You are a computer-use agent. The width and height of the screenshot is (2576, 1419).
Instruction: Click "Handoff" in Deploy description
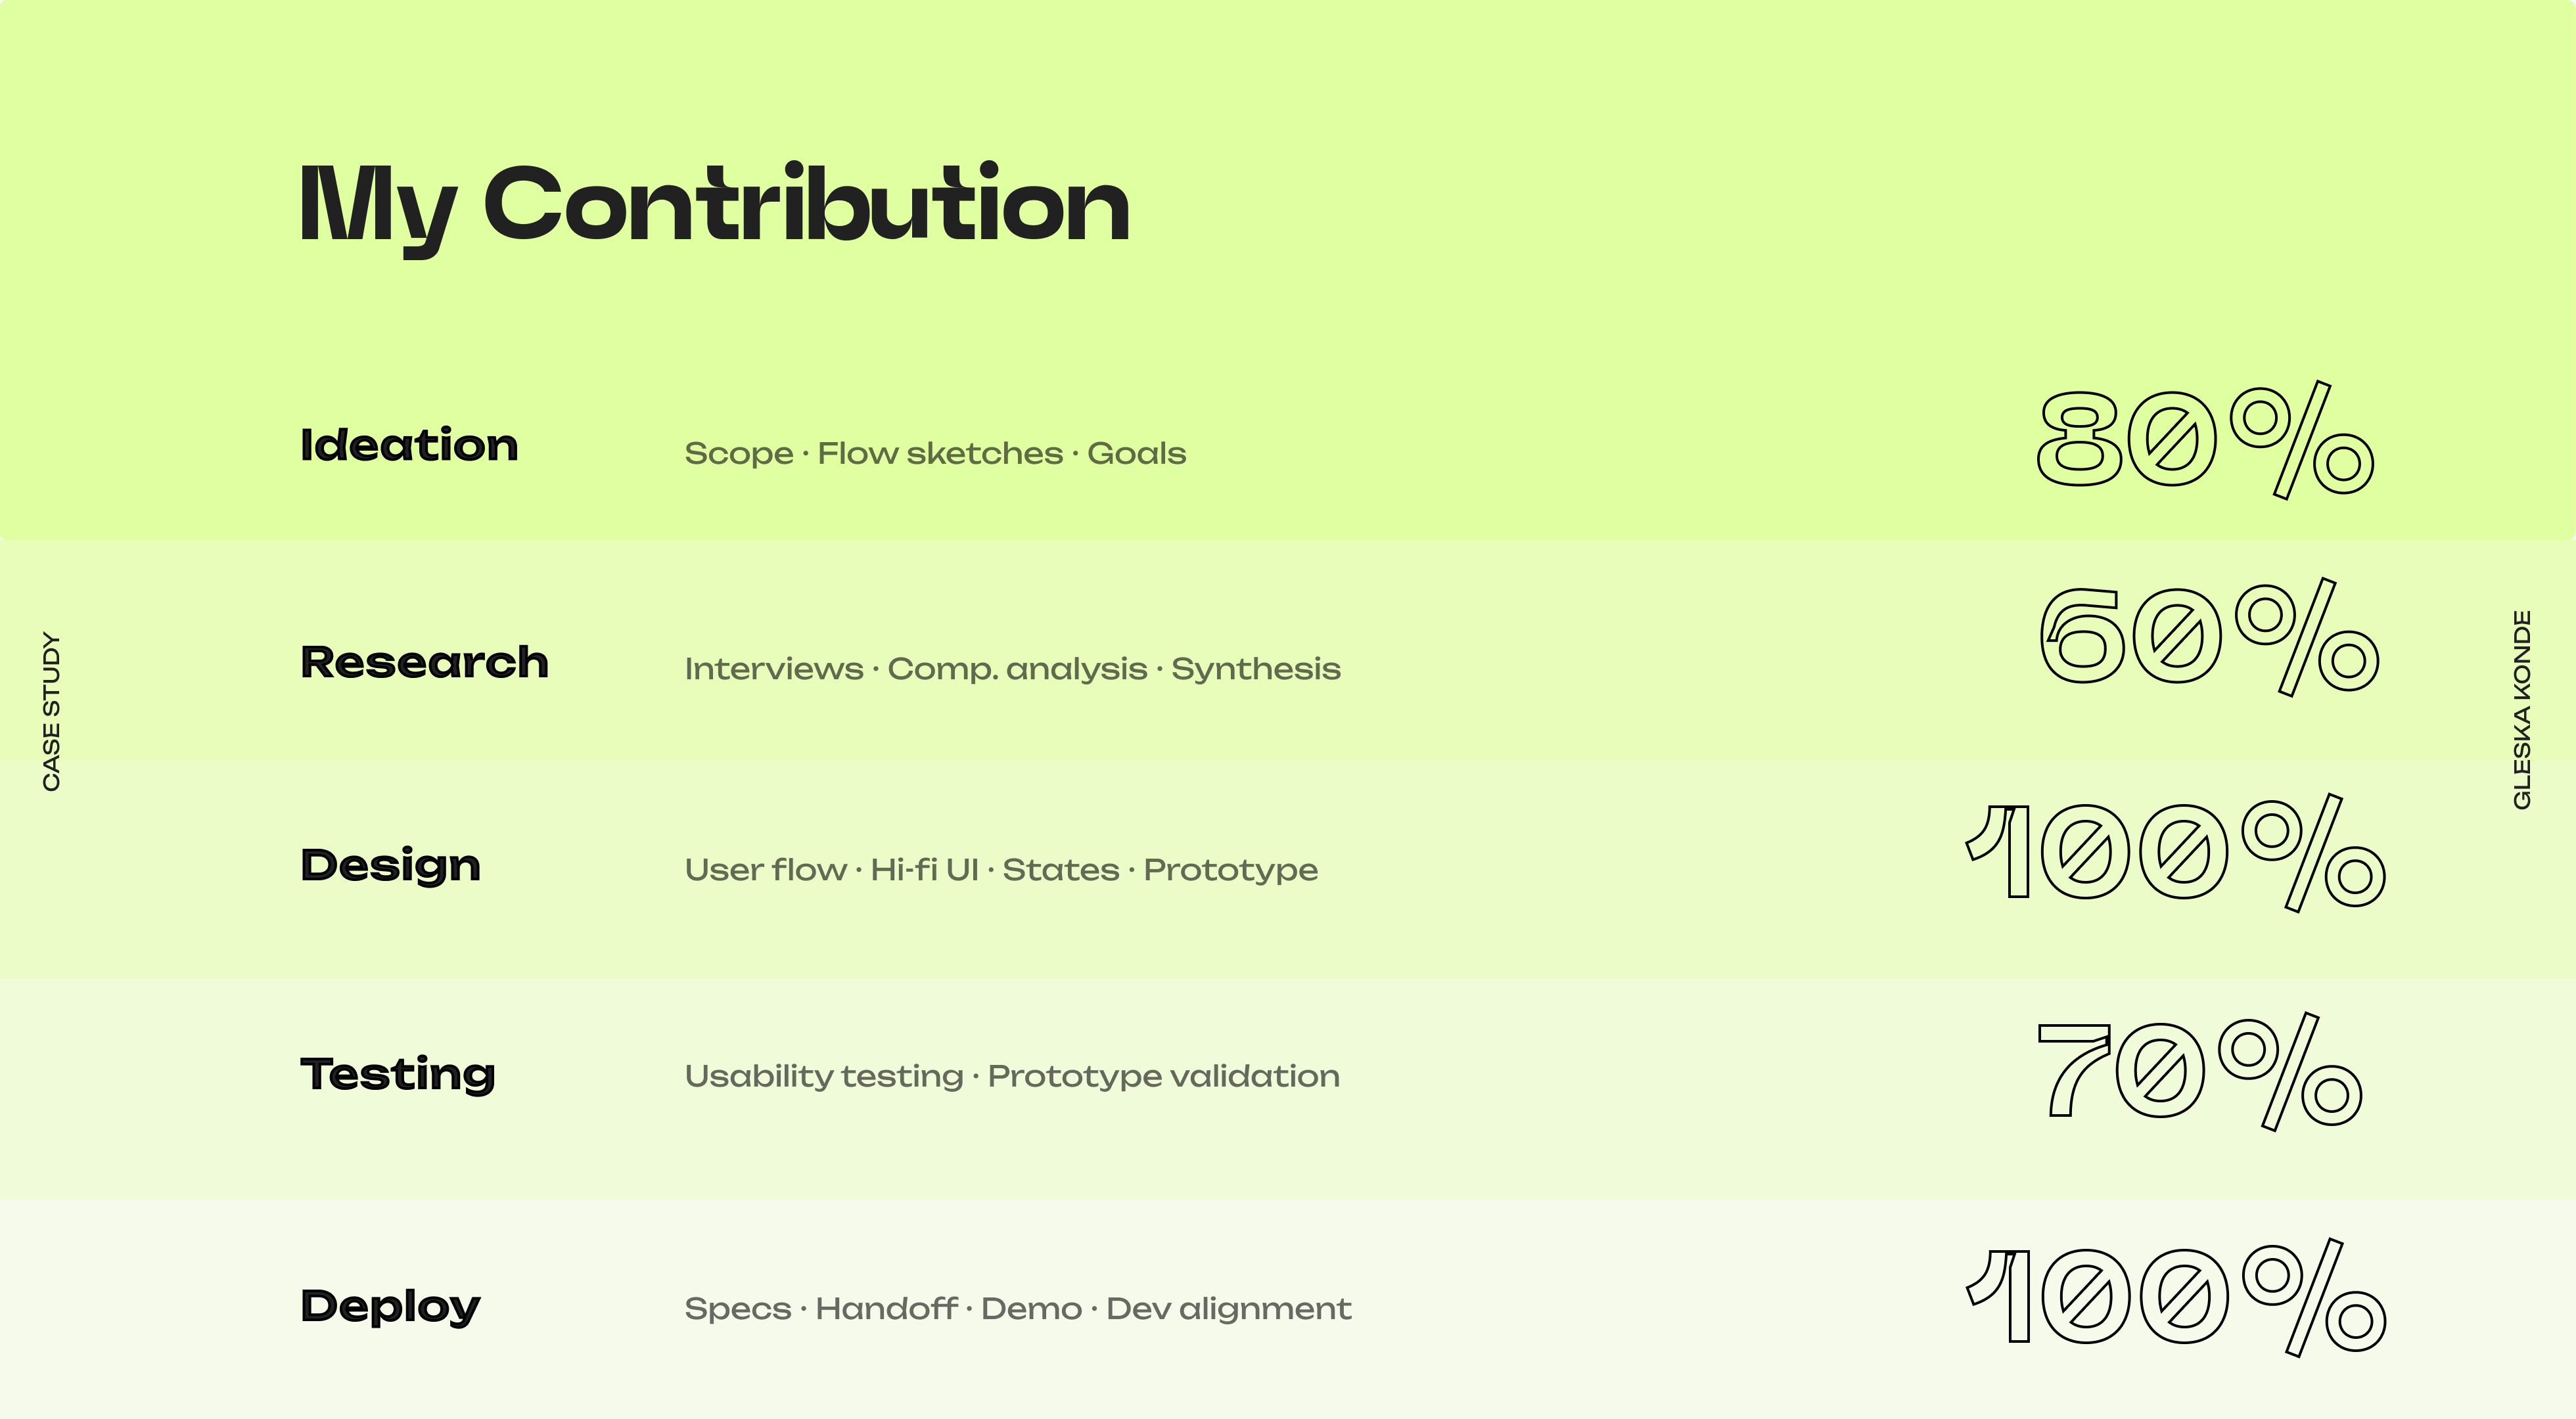pos(886,1309)
